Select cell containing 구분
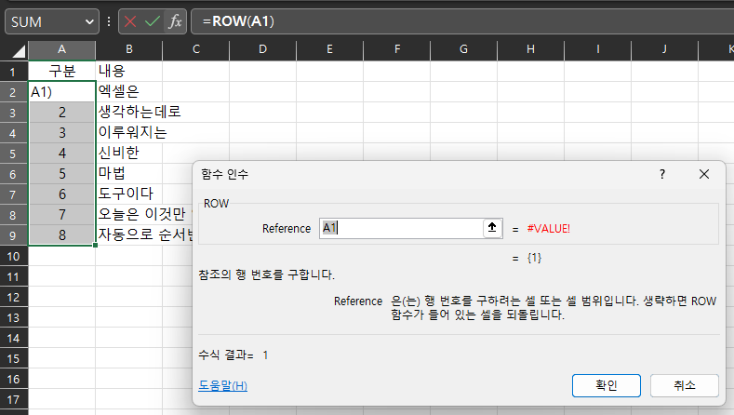734x415 pixels. click(61, 72)
